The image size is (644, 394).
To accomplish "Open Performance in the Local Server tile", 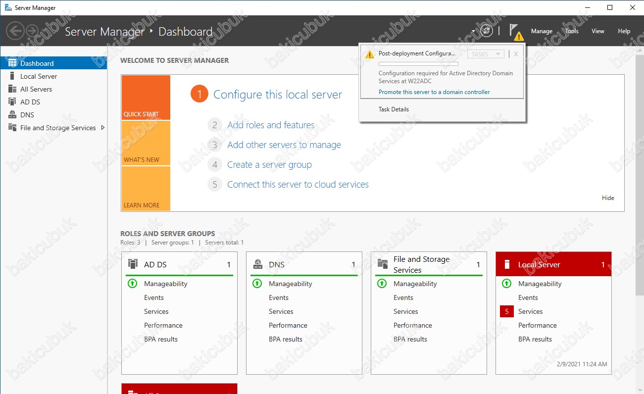I will pos(538,325).
